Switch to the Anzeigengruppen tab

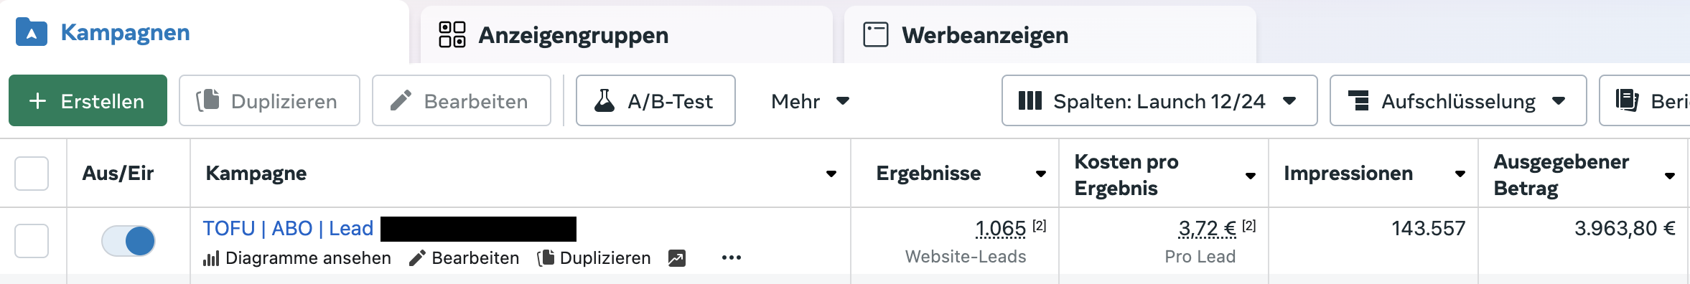(x=627, y=34)
